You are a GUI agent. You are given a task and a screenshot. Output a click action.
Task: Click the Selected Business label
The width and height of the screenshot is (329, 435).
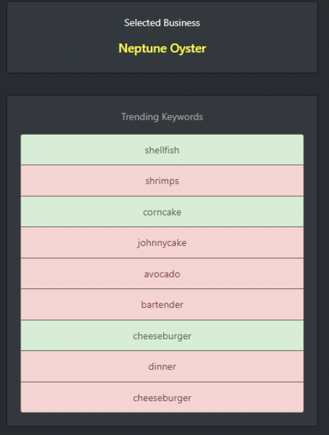(162, 23)
